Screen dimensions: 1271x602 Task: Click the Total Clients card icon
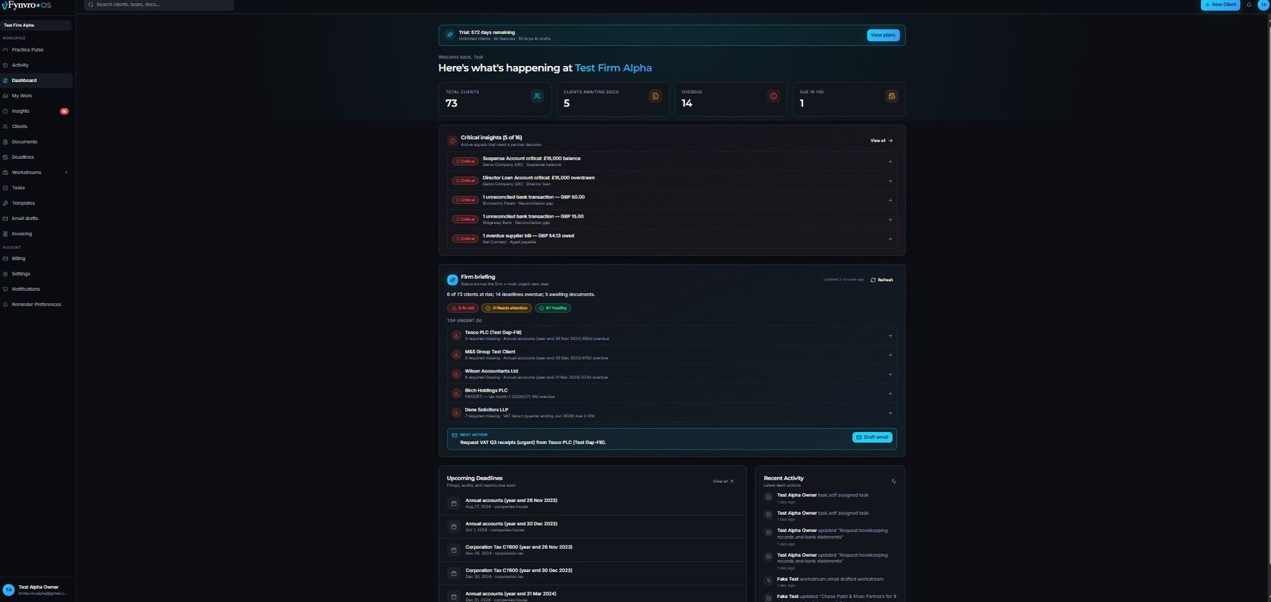pyautogui.click(x=537, y=96)
